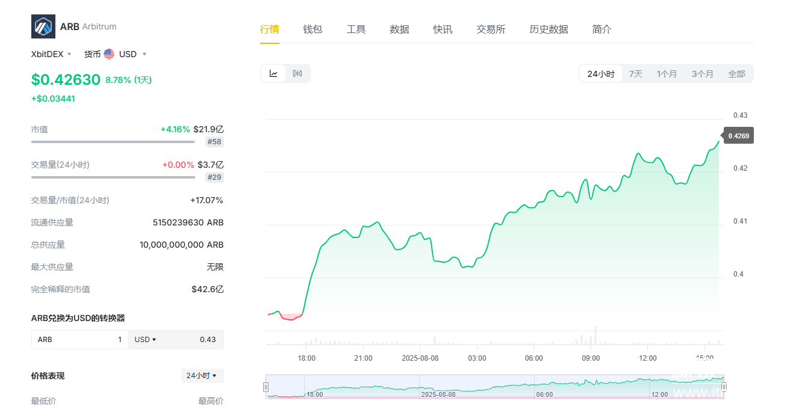Click the Arbitrum ARB logo icon
The width and height of the screenshot is (793, 407).
click(43, 26)
